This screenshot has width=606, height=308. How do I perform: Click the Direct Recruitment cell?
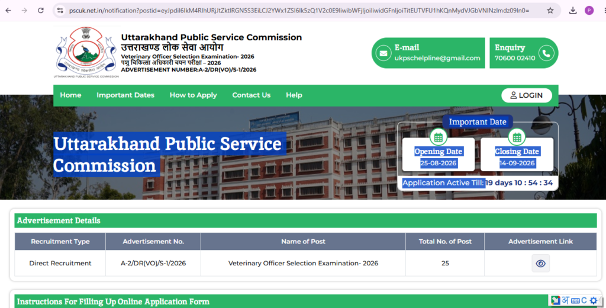click(x=60, y=263)
